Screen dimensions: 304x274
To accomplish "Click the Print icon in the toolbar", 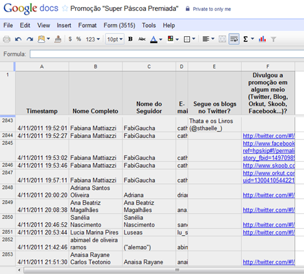I will pyautogui.click(x=6, y=40).
